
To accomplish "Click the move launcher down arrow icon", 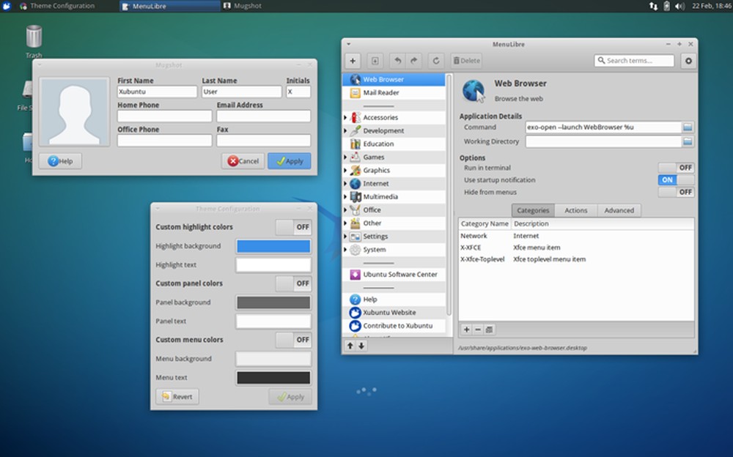I will click(361, 346).
